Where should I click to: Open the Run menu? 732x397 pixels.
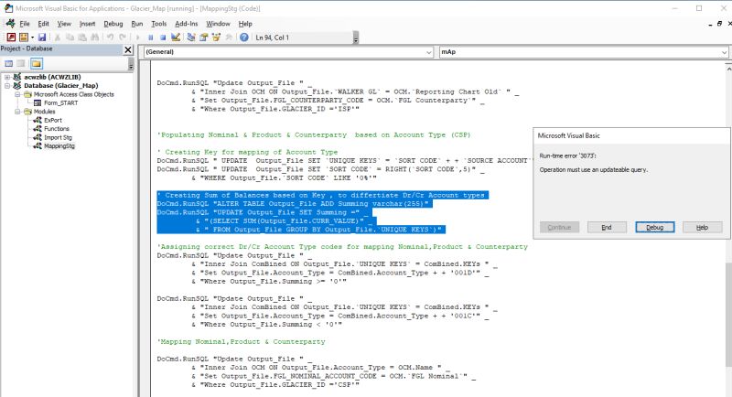[x=136, y=24]
